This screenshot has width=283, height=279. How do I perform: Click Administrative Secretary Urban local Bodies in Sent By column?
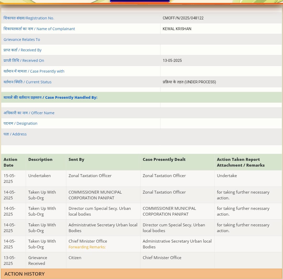point(103,228)
